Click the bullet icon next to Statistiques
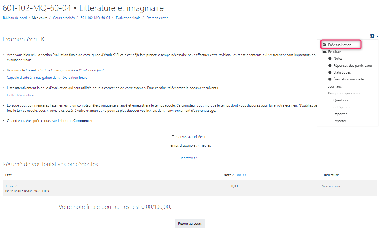The width and height of the screenshot is (383, 237). (x=330, y=72)
